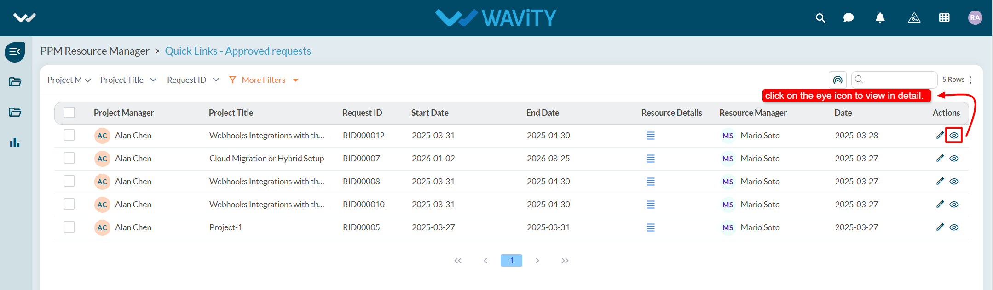The width and height of the screenshot is (993, 290).
Task: View RID00007 details with eye icon
Action: [954, 159]
